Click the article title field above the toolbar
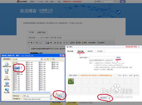This screenshot has height=105, width=142. pyautogui.click(x=71, y=38)
